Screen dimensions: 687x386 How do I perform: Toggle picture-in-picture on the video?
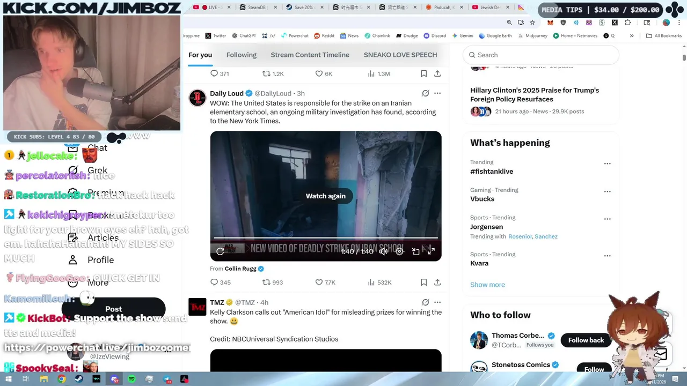tap(415, 251)
